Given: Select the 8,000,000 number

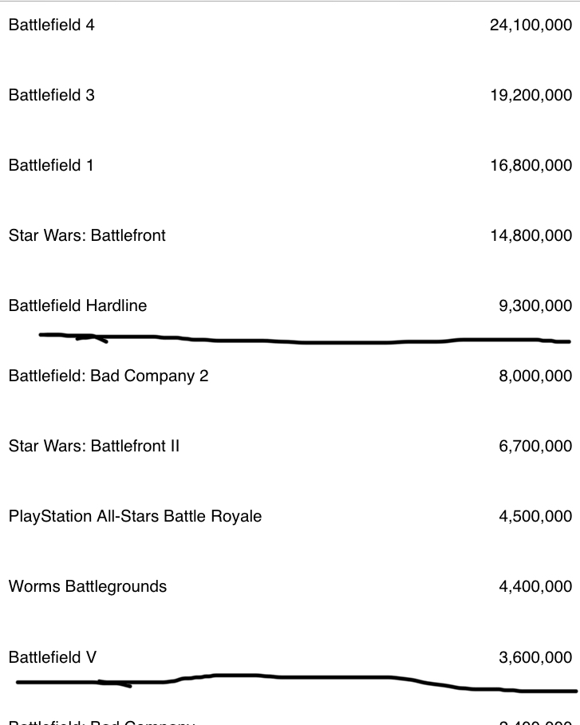Looking at the screenshot, I should tap(535, 376).
